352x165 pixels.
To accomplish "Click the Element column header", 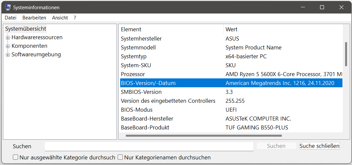I will tap(131, 29).
